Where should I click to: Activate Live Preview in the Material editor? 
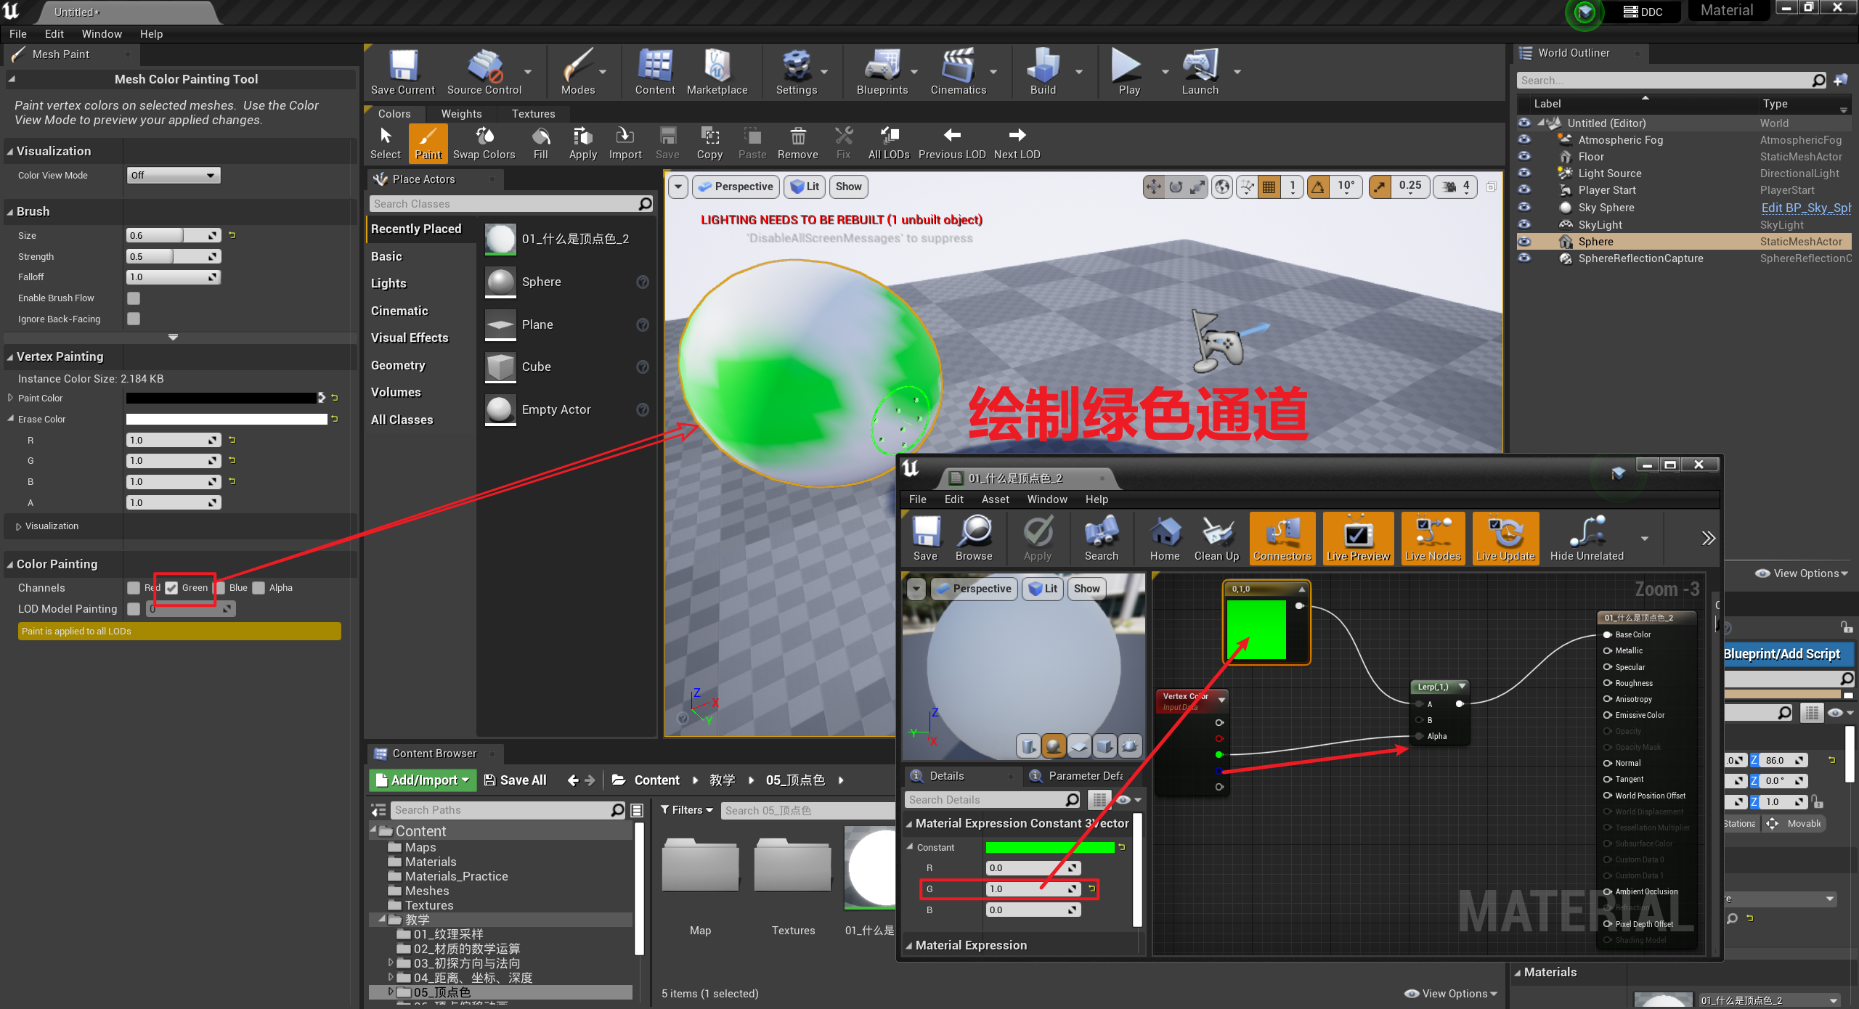(1357, 538)
